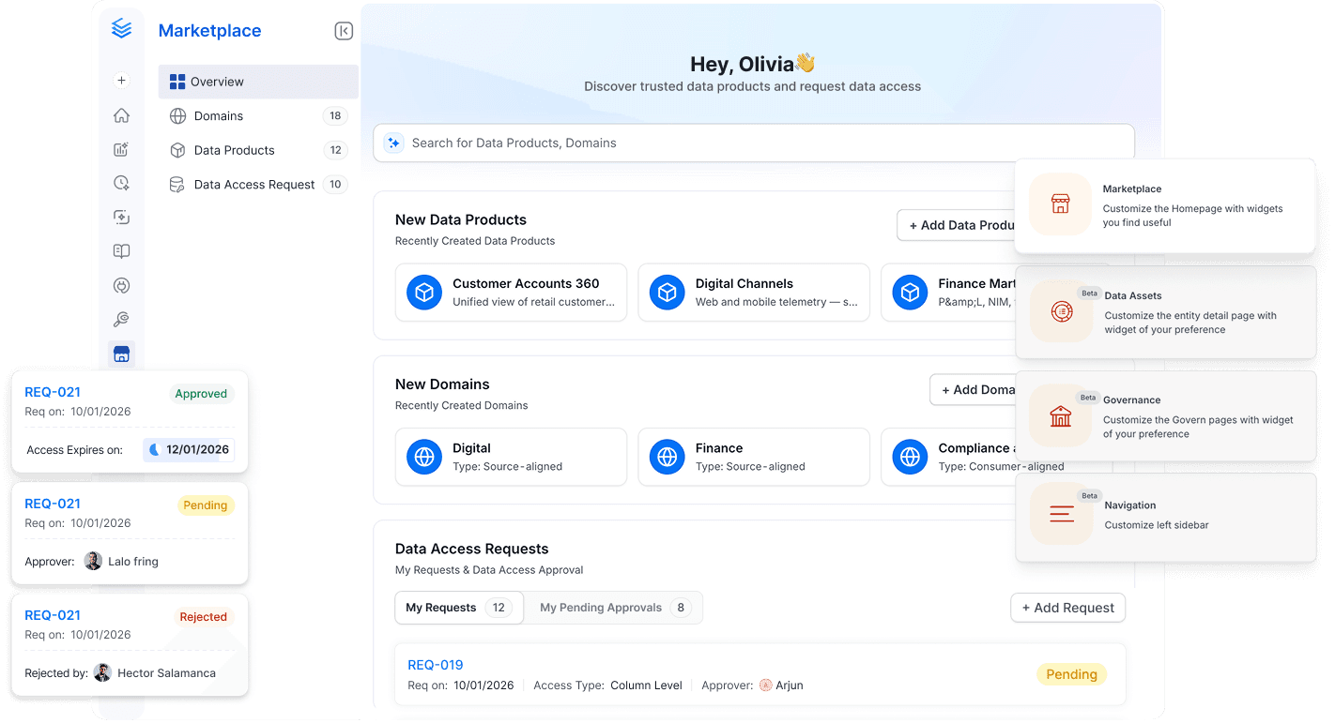Screen dimensions: 1335x723
Task: Click the cube icon beside Data Products
Action: tap(177, 150)
